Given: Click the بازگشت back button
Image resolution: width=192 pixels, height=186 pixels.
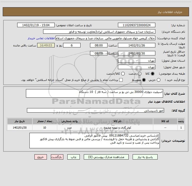Looking at the screenshot, I should click(x=57, y=157).
